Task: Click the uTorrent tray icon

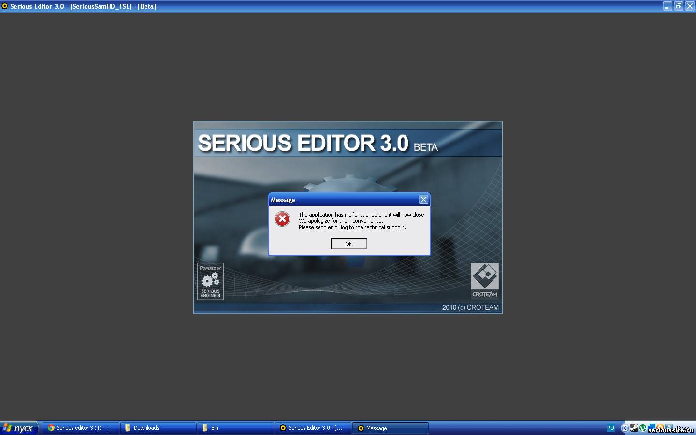Action: [643, 428]
